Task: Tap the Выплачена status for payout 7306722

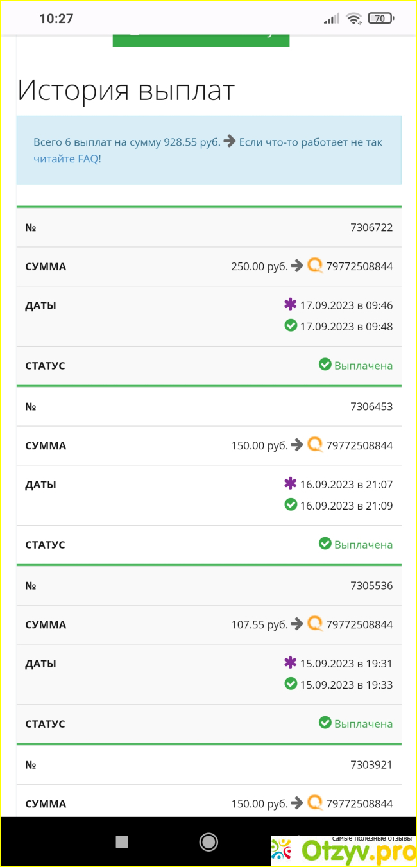Action: (363, 365)
